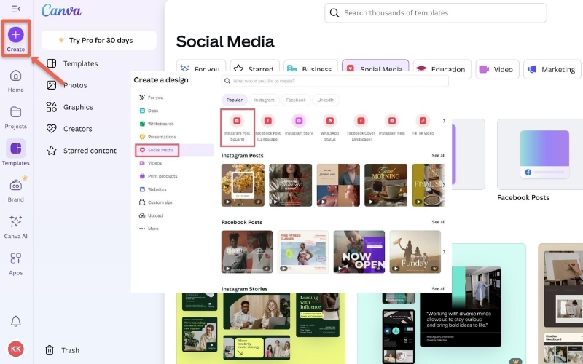Open Canva AI
583x364 pixels.
point(15,226)
